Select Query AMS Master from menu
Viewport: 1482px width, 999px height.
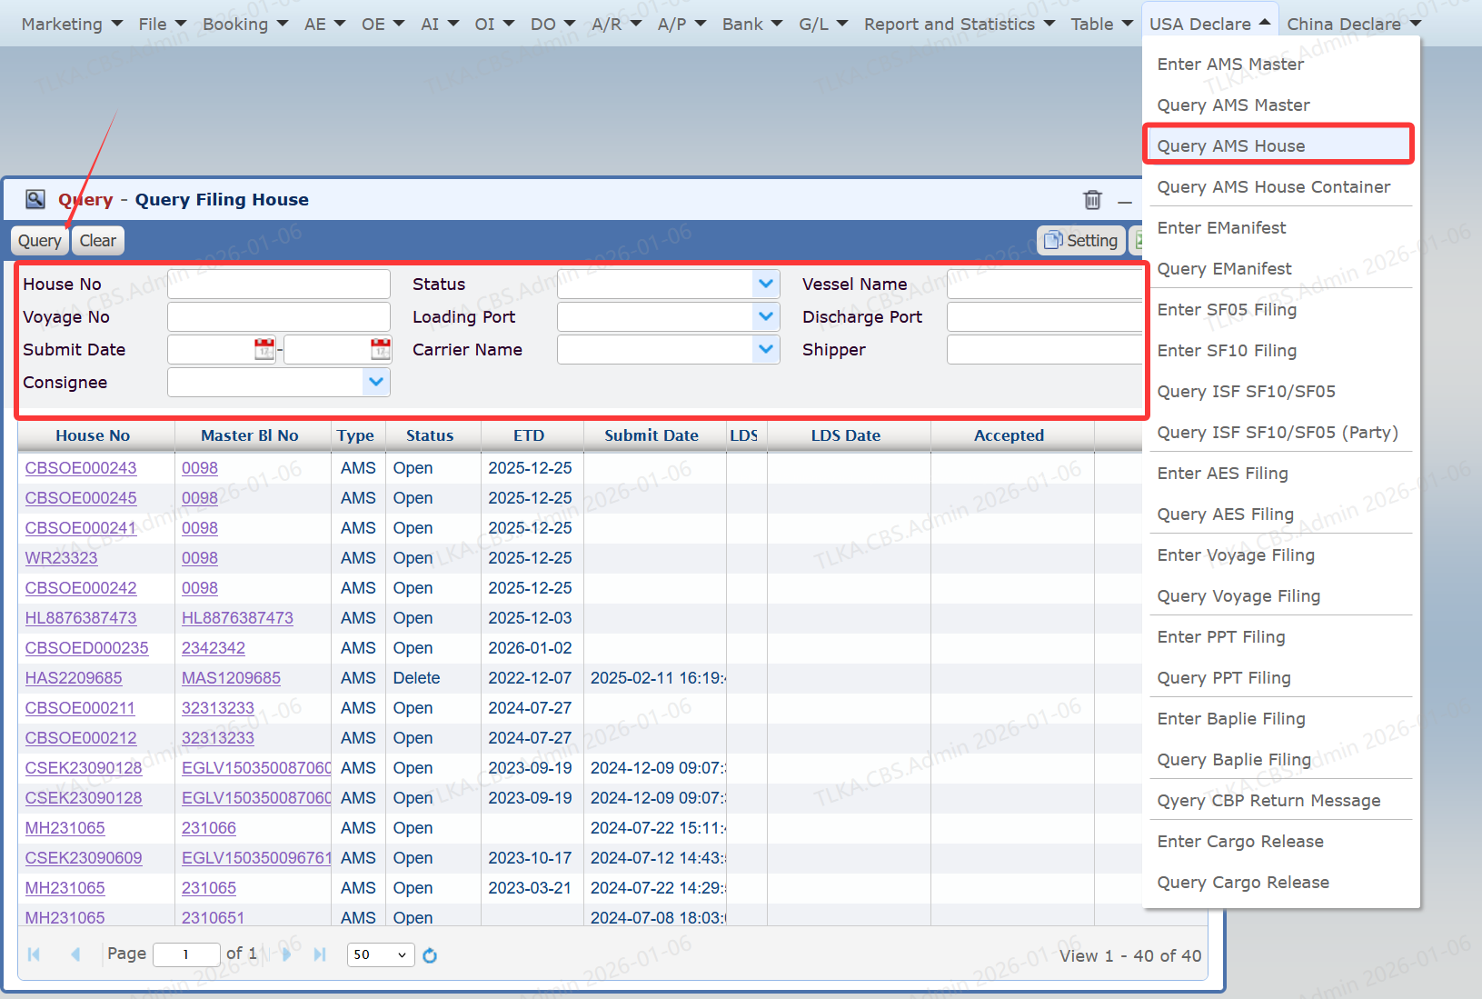[1233, 105]
